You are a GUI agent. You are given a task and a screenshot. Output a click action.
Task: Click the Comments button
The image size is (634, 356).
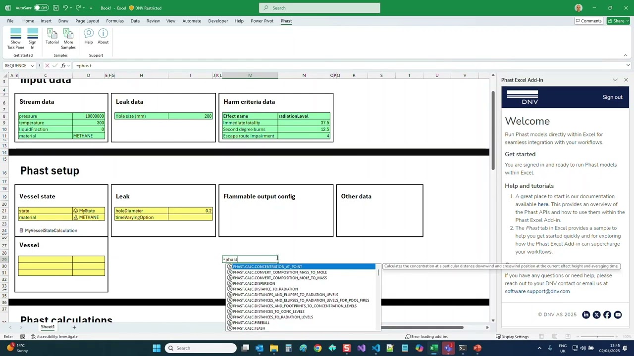(x=588, y=21)
